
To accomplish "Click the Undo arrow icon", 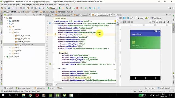I will [13, 8].
